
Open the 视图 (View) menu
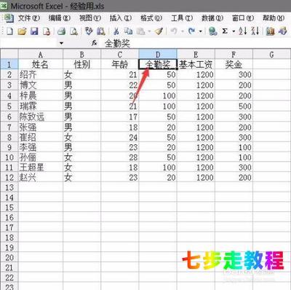point(89,18)
